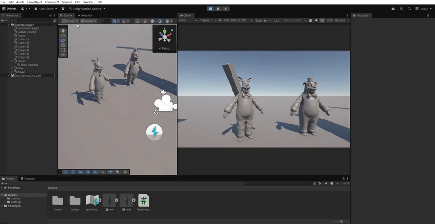Viewport: 435px width, 224px height.
Task: Mute audio in Game view
Action: coord(316,20)
